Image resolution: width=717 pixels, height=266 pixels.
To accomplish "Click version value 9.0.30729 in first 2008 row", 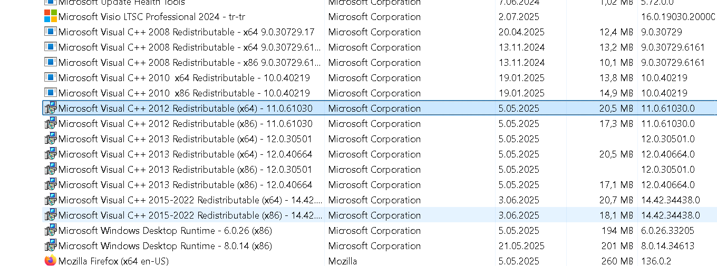I will coord(661,32).
